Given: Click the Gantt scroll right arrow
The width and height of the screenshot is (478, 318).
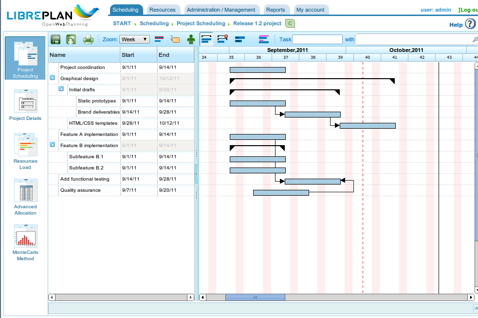Looking at the screenshot, I should (471, 297).
